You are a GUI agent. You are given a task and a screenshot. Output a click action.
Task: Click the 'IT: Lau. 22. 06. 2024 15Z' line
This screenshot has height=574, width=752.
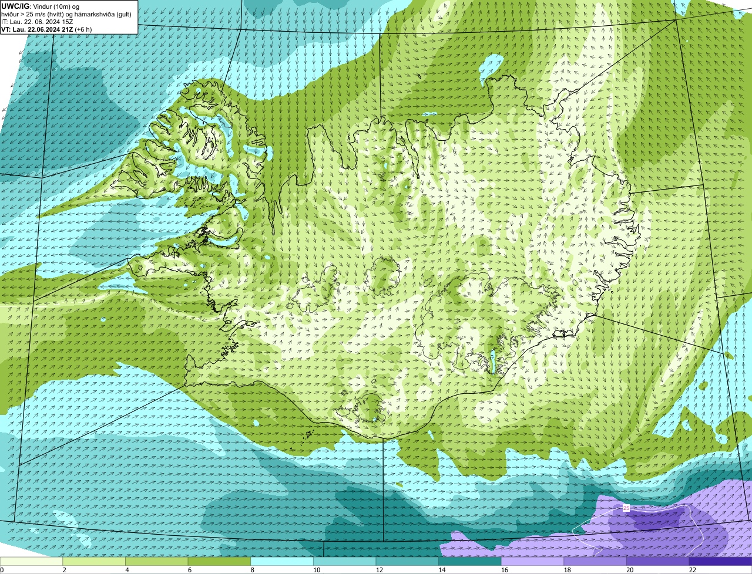37,21
